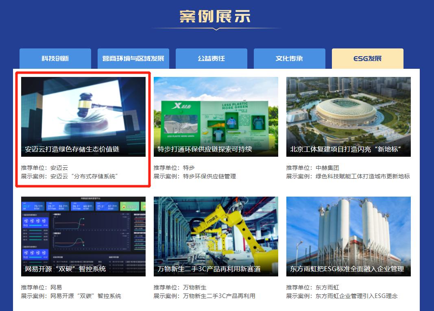Switch to the 科技创新 tab
Image resolution: width=434 pixels, height=311 pixels.
55,59
